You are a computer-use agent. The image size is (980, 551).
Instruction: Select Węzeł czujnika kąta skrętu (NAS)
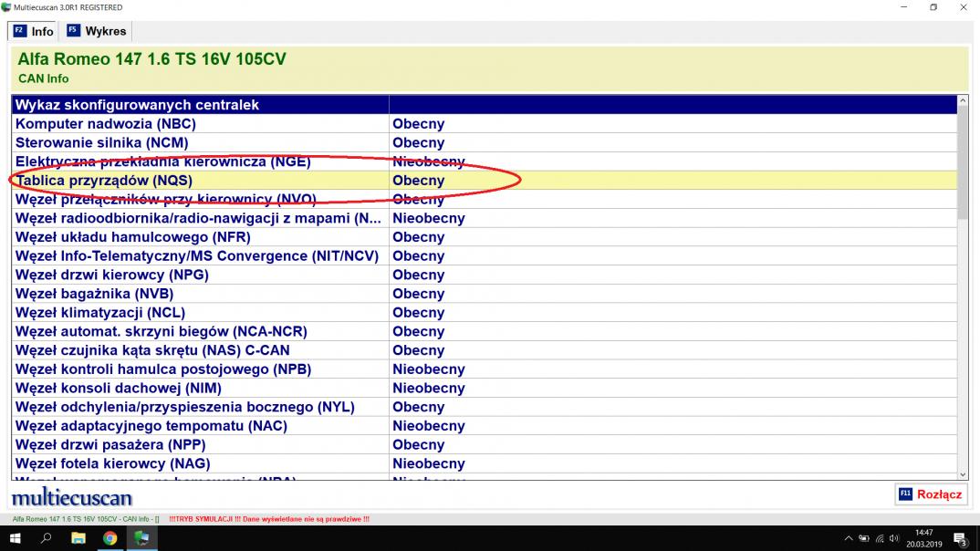(484, 349)
